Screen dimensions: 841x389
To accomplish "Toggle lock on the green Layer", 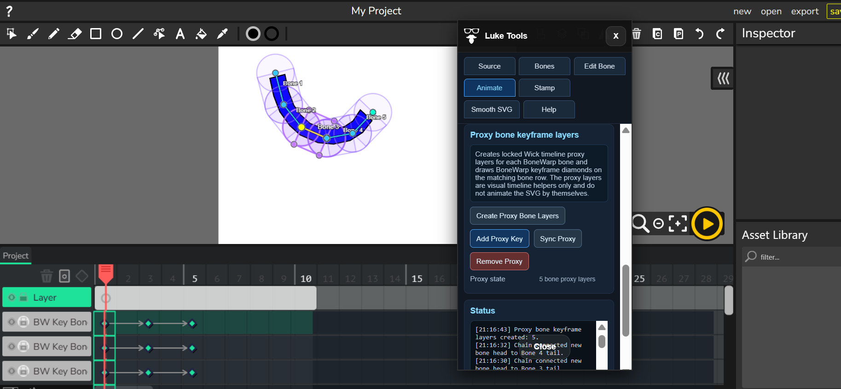I will 23,297.
